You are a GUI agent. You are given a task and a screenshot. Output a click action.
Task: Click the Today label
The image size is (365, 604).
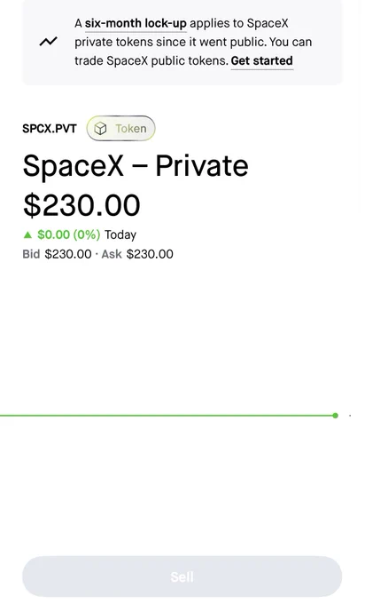(120, 234)
